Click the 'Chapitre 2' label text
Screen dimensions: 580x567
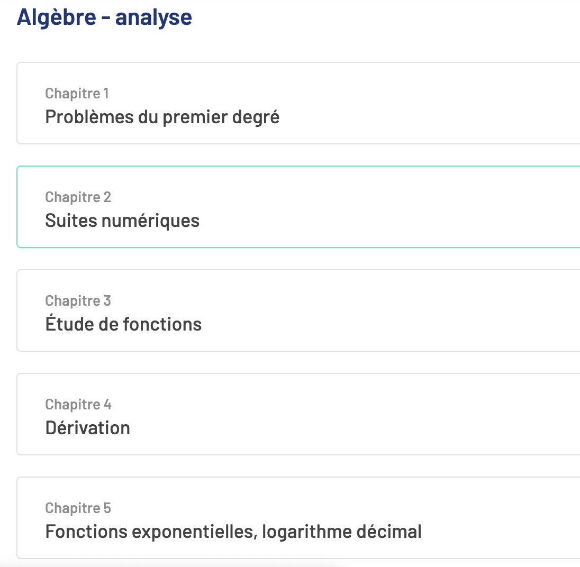tap(78, 197)
